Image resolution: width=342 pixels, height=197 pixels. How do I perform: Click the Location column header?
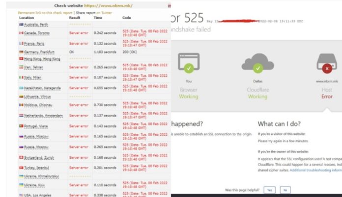tap(27, 17)
